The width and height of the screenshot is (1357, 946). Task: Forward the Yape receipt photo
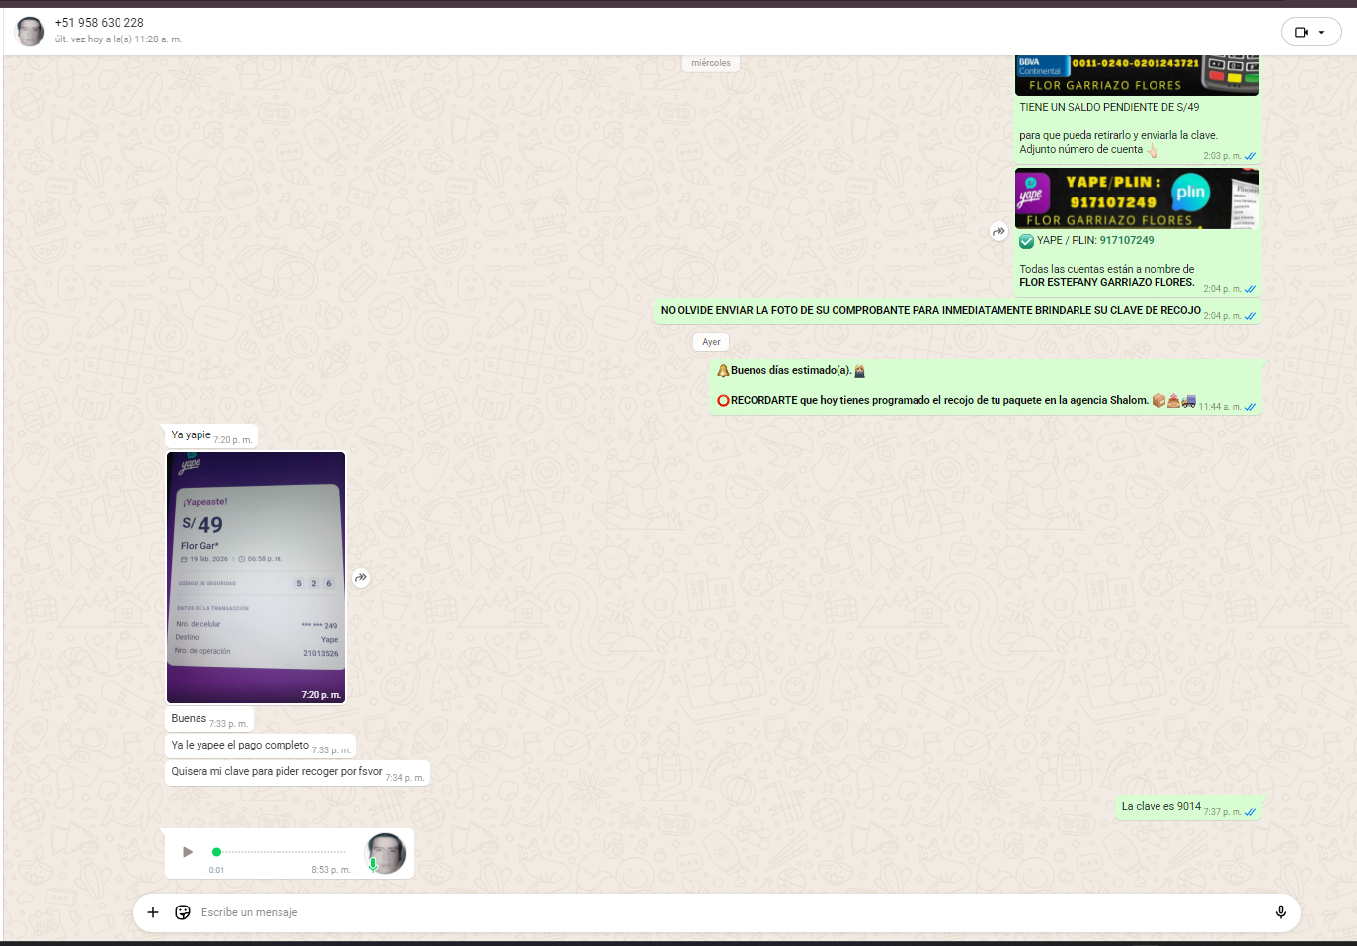click(361, 578)
